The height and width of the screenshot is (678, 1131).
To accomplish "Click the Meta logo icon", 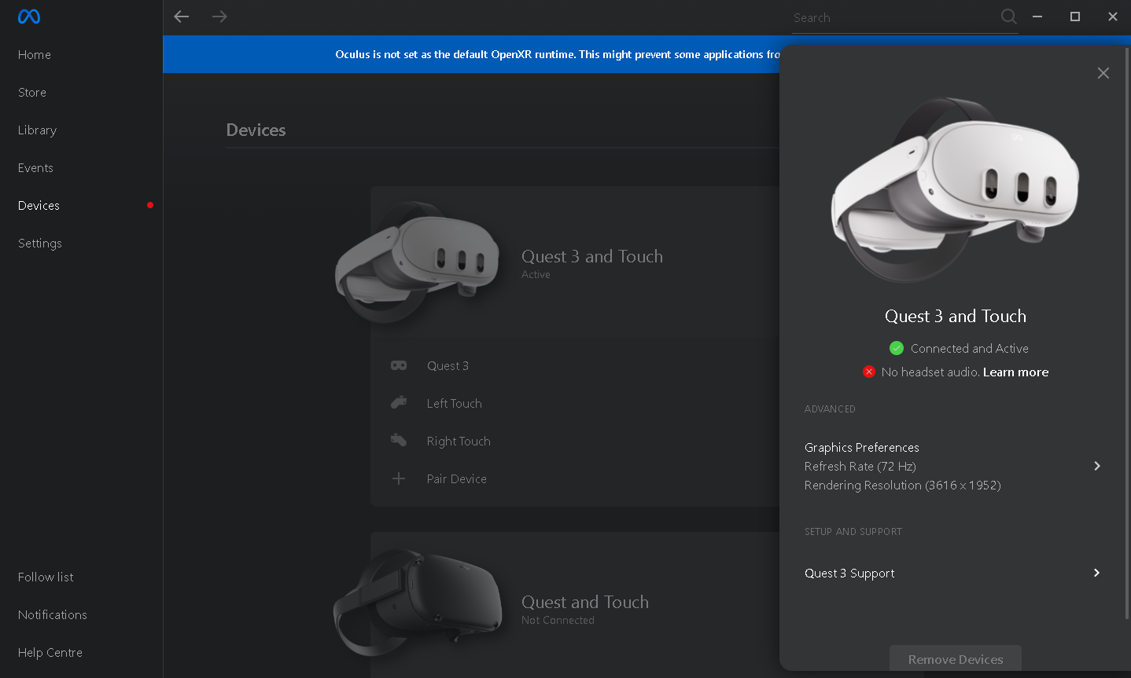I will pos(29,16).
